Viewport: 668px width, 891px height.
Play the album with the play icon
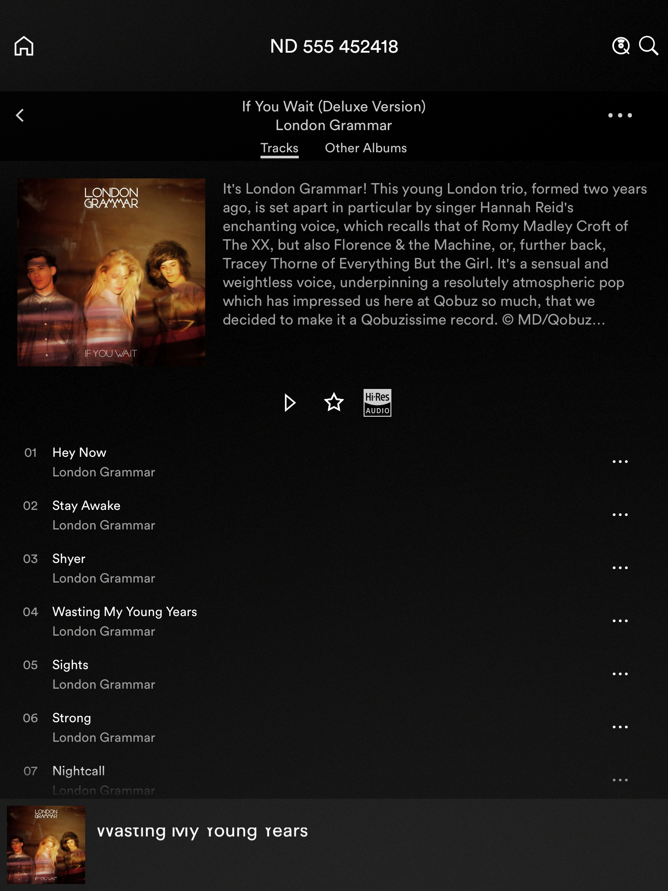290,402
